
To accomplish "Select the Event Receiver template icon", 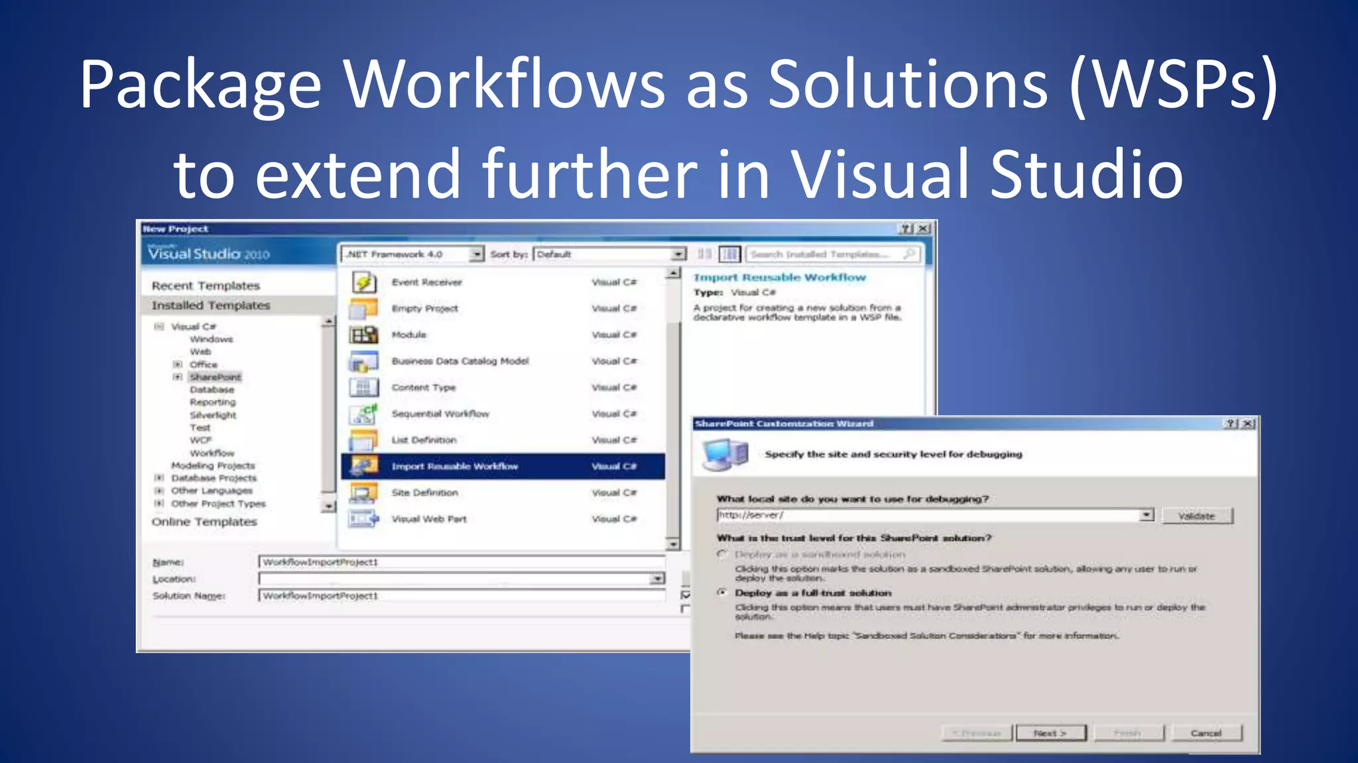I will pyautogui.click(x=364, y=282).
